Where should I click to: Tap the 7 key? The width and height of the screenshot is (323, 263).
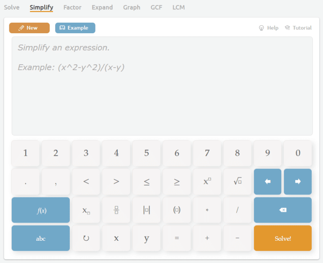[x=207, y=153]
